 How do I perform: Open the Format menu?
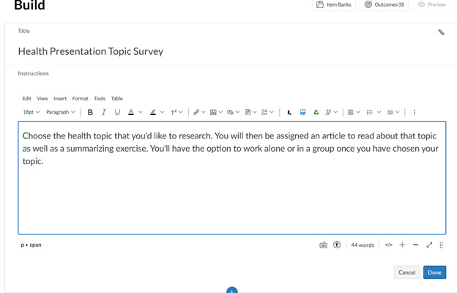point(80,98)
